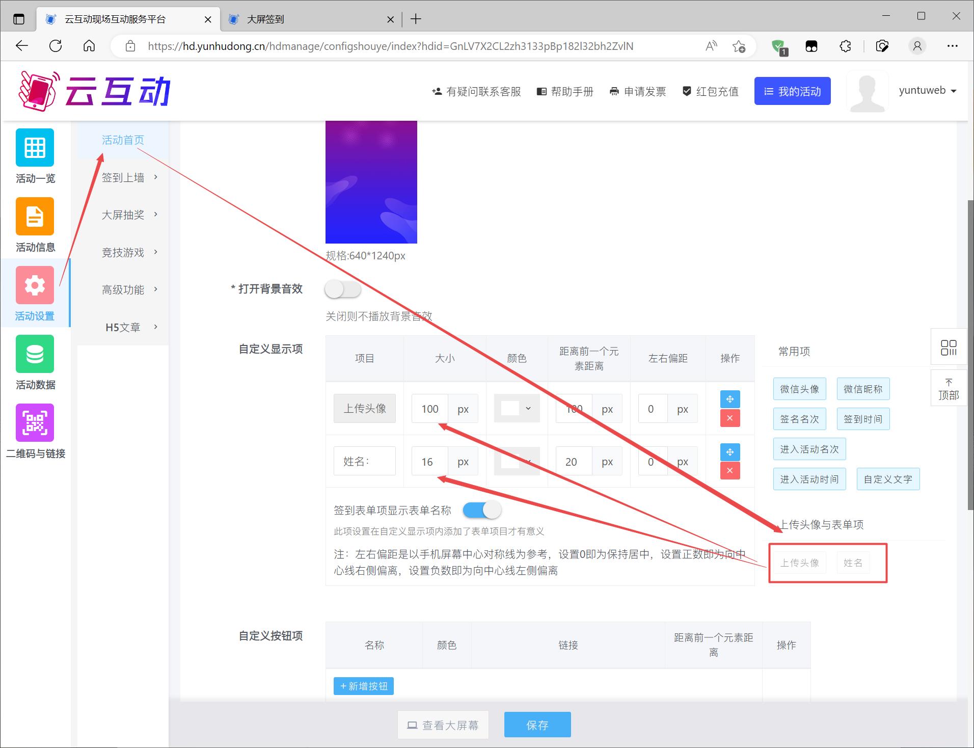Select 活动首页 in the side menu
Screen dimensions: 974x748
[x=123, y=140]
